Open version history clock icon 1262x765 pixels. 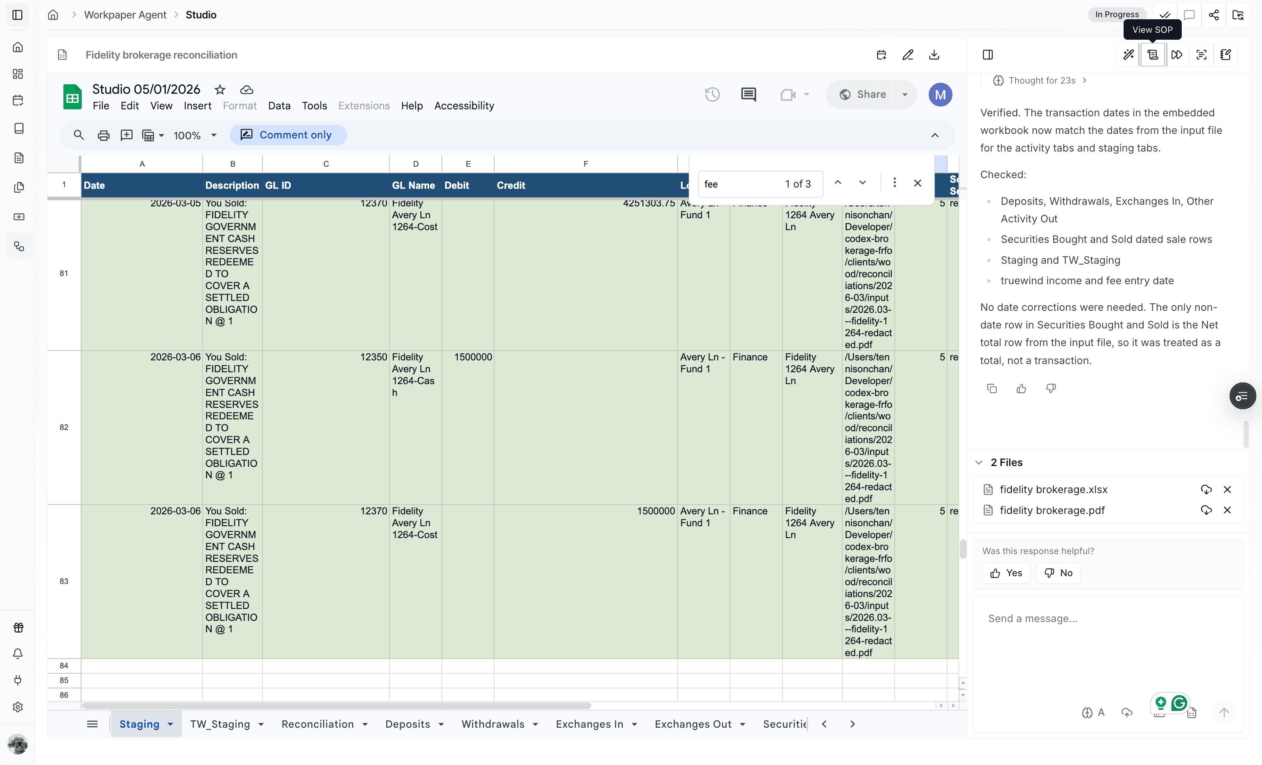point(712,94)
